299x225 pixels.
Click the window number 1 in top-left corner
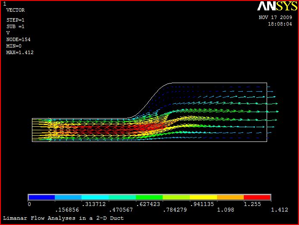[x=4, y=3]
